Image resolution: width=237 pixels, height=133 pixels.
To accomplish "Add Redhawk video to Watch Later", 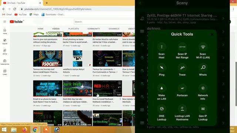I will point(119,83).
